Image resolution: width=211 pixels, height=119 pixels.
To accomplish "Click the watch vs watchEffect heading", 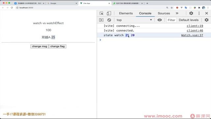I will pos(48,23).
